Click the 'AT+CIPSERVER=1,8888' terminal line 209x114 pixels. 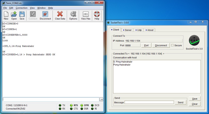(x=15, y=35)
